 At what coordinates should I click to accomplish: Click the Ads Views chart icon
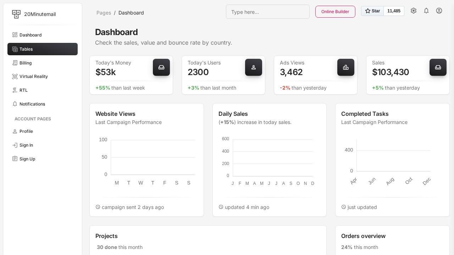pos(346,67)
